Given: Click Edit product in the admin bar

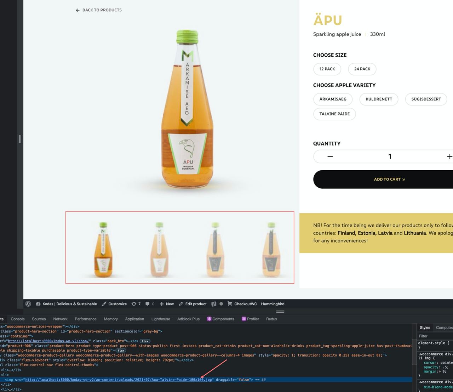Looking at the screenshot, I should 193,304.
